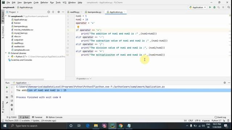Open the Navigate menu
Screen dimensions: 232x130
28,3
